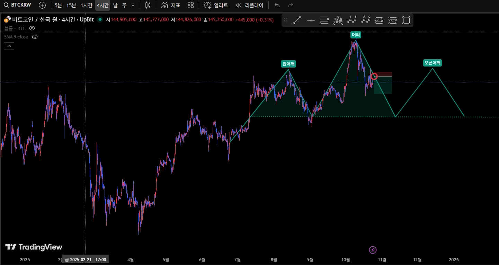Start bar 리플레이 mode

(x=249, y=5)
